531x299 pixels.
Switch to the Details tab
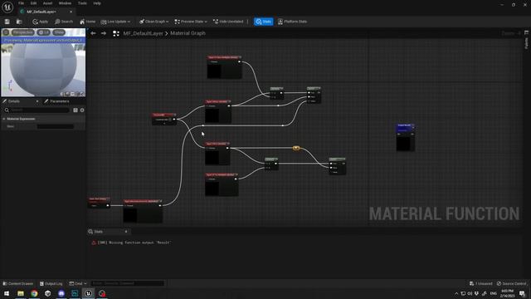click(x=14, y=101)
